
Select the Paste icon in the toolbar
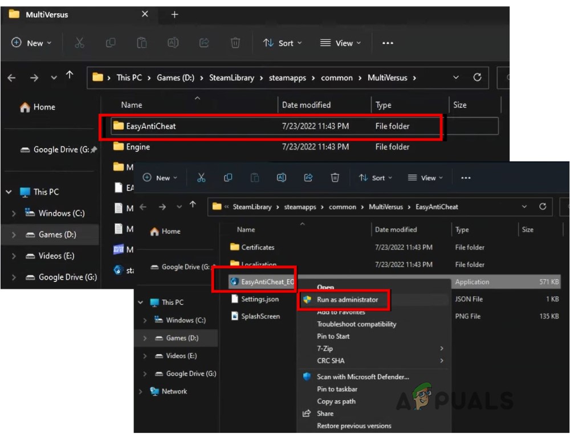pyautogui.click(x=254, y=177)
